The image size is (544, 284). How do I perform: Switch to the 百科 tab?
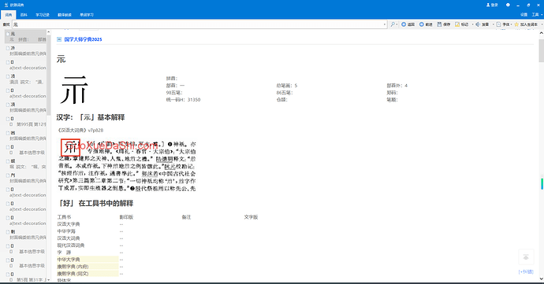(24, 14)
